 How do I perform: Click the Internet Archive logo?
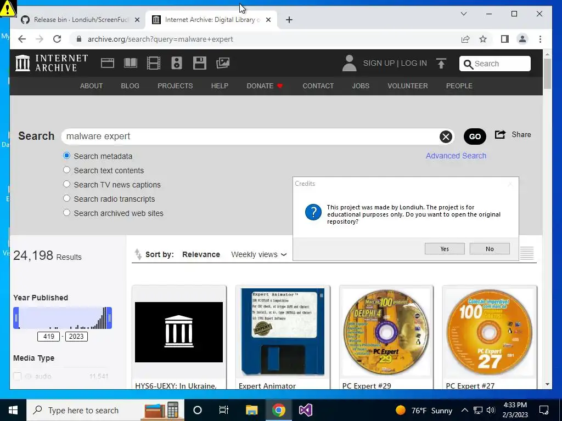[x=52, y=63]
